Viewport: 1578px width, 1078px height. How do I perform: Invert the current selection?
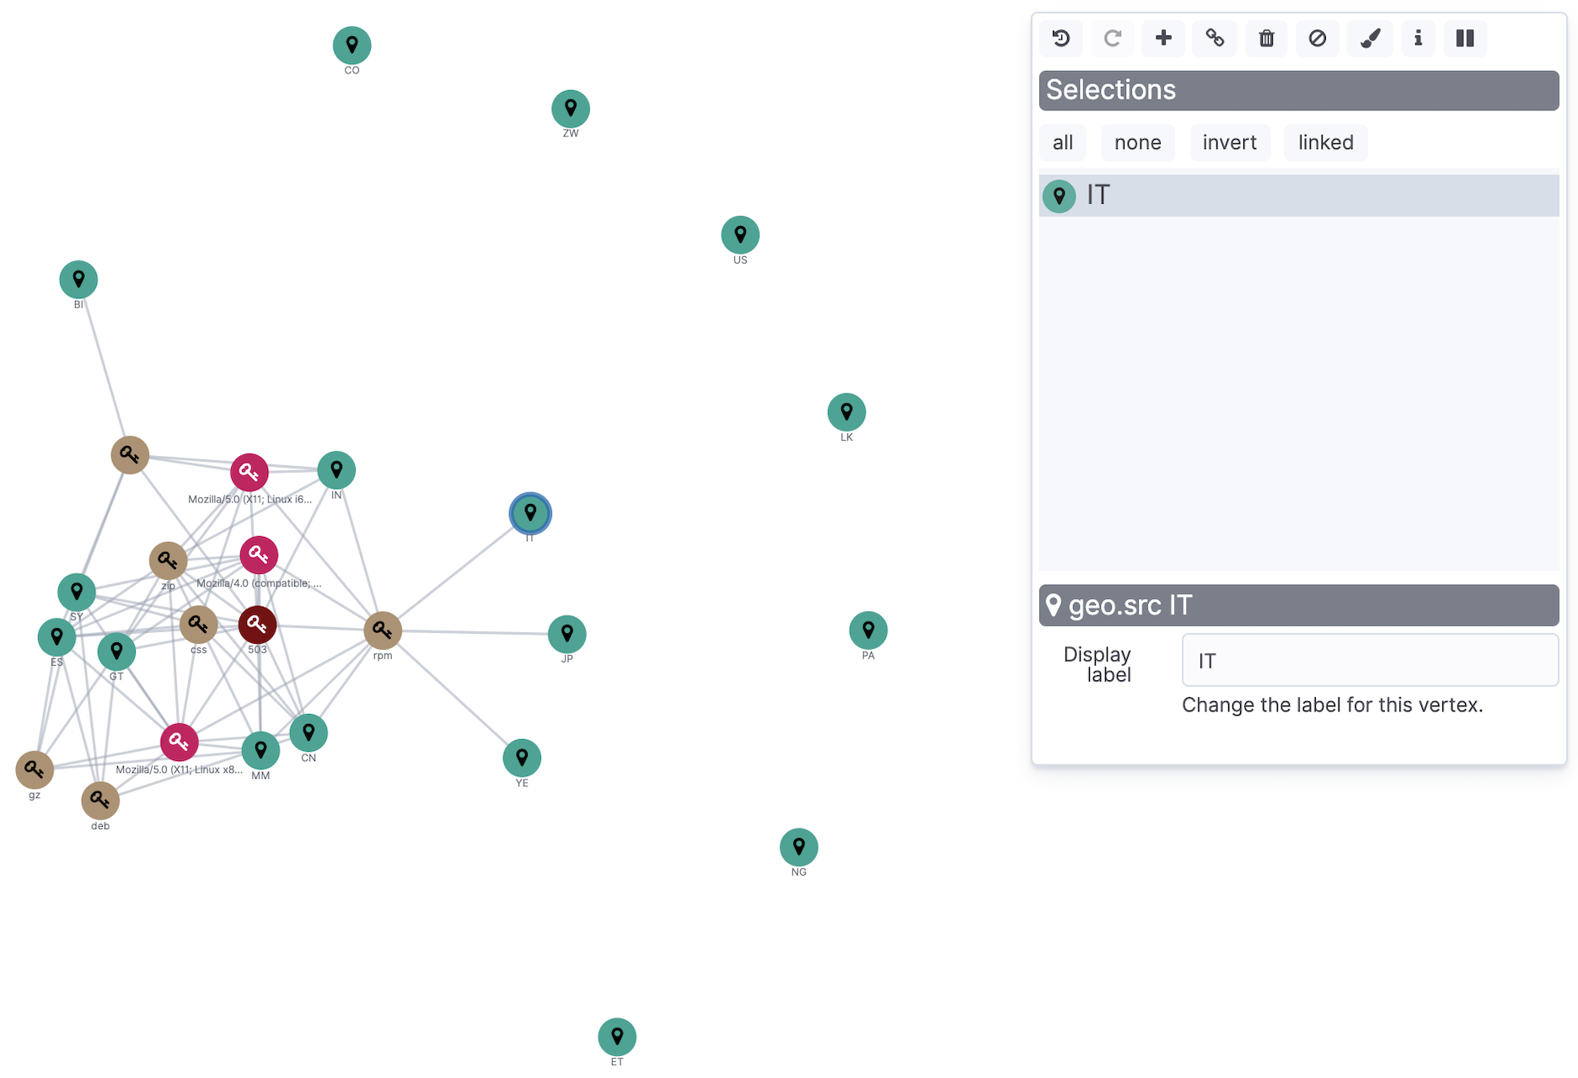pyautogui.click(x=1230, y=142)
